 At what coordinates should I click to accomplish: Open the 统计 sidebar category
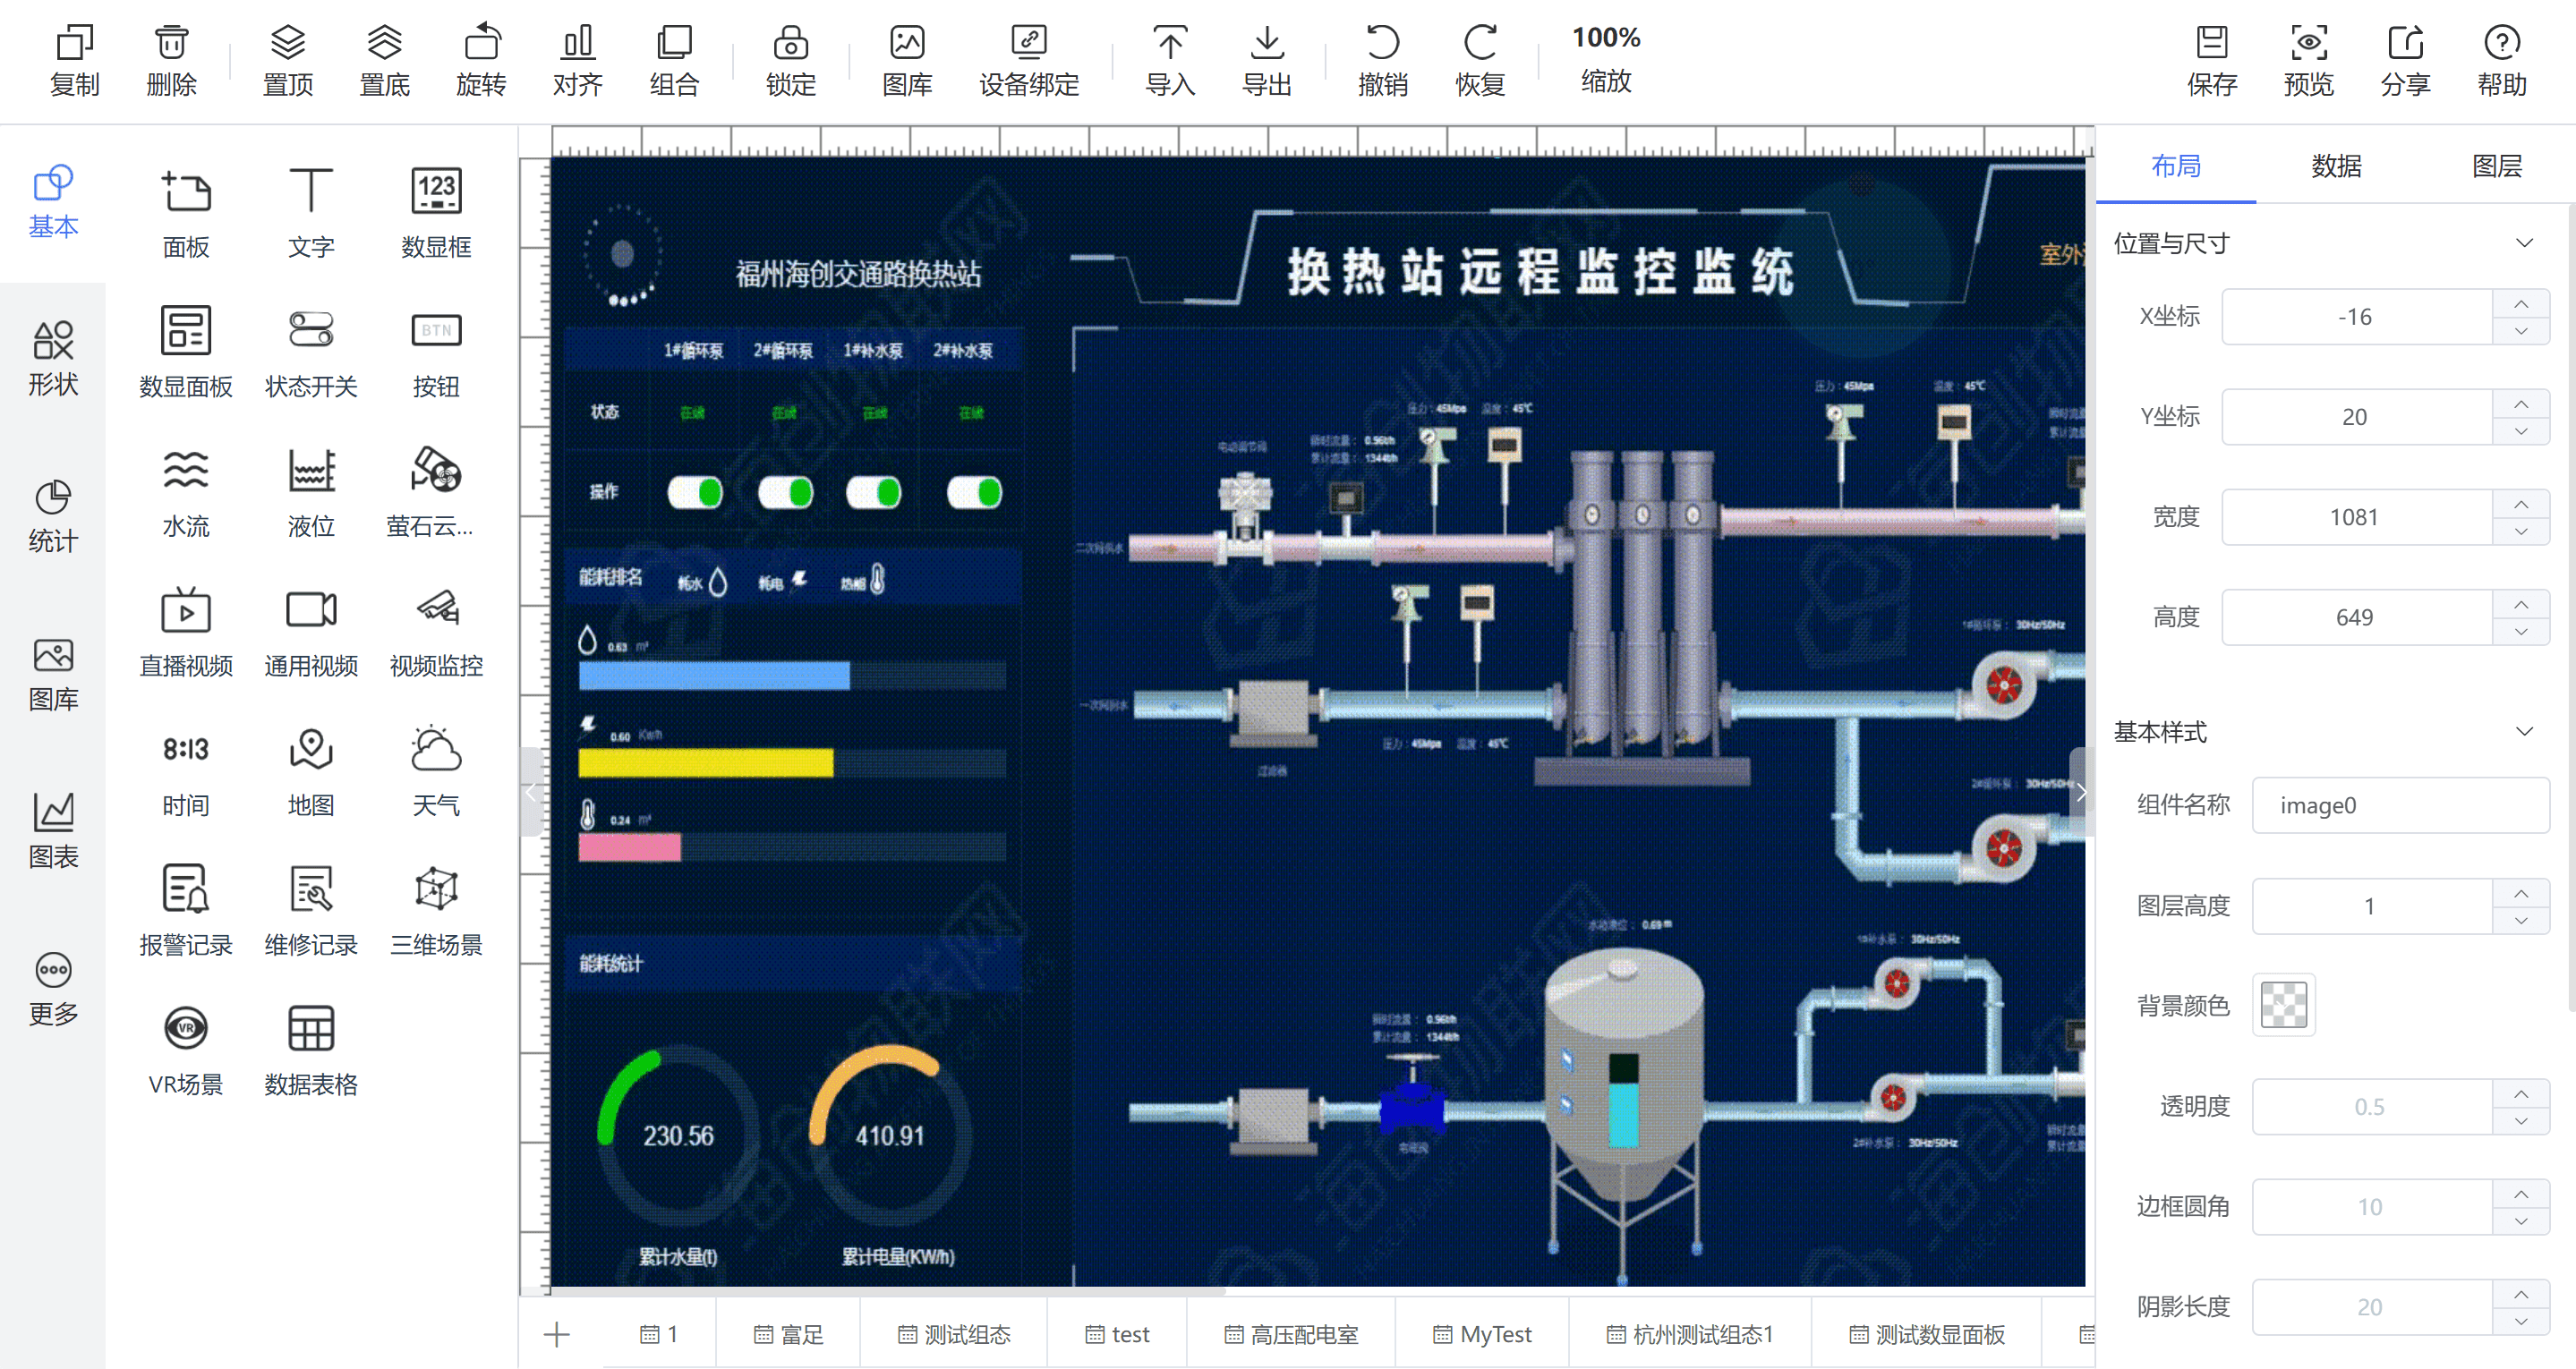[53, 517]
